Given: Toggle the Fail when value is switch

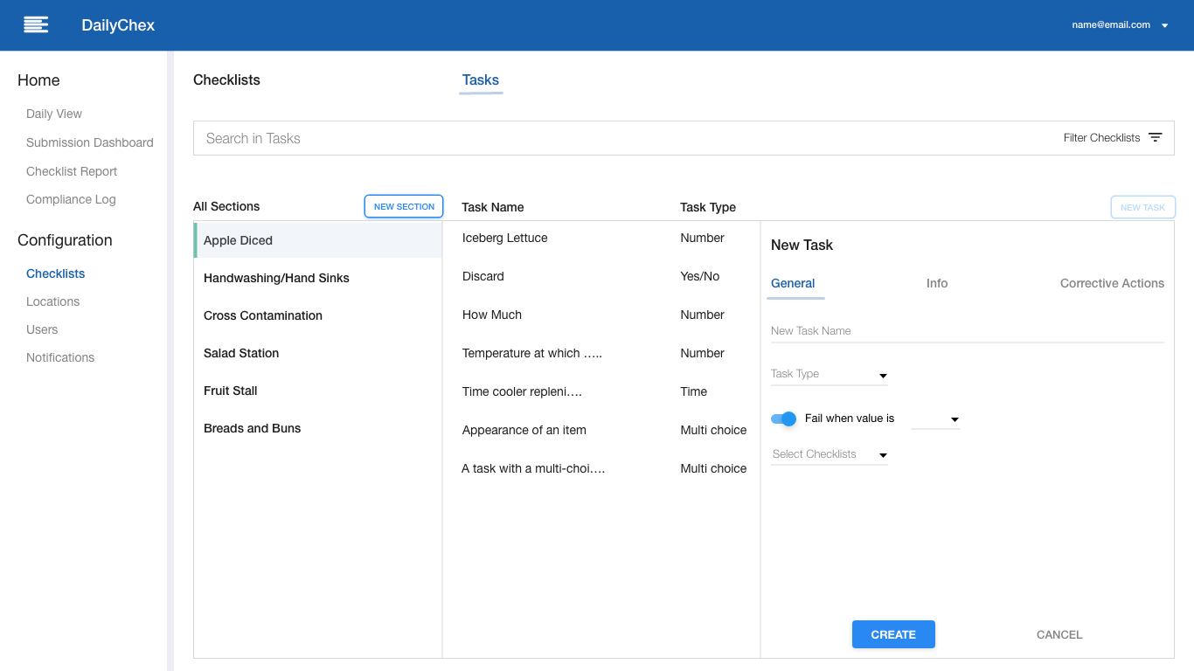Looking at the screenshot, I should tap(784, 419).
